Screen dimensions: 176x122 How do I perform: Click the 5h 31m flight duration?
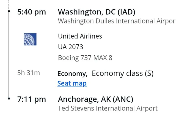pos(29,73)
